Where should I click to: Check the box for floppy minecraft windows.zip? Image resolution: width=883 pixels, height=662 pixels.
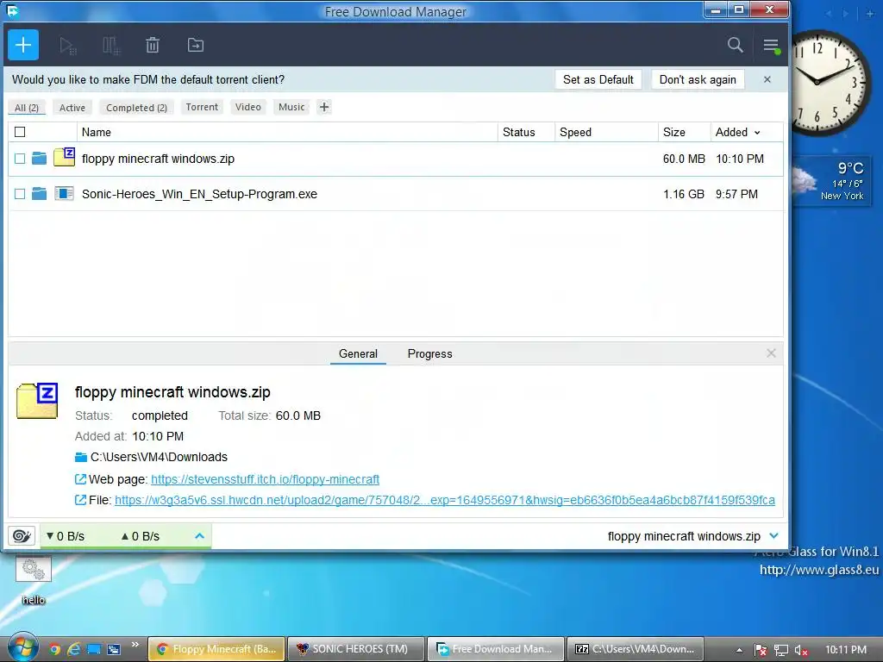click(x=20, y=159)
